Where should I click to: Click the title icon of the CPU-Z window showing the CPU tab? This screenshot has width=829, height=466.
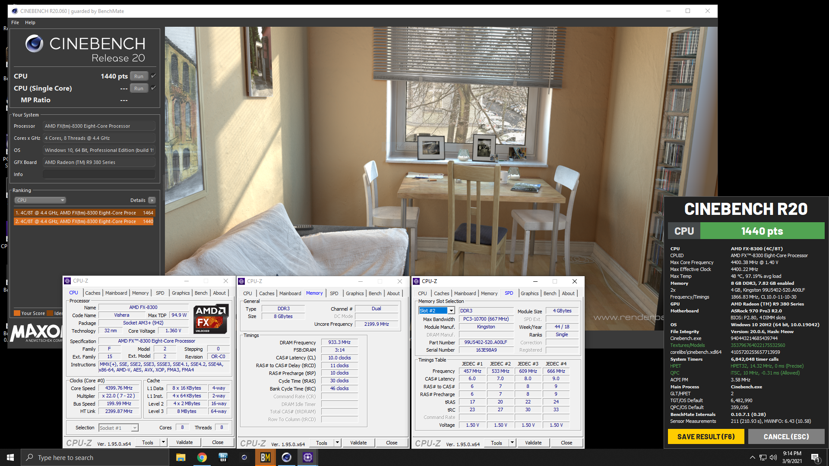[67, 281]
